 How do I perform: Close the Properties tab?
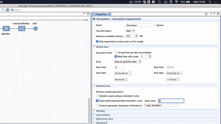(109, 14)
